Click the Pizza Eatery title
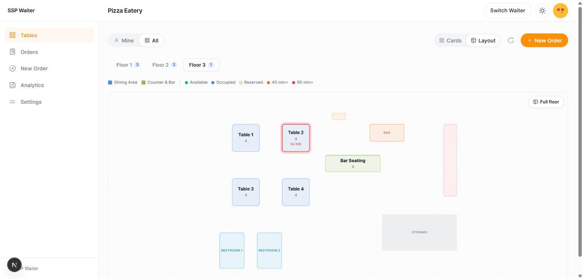The height and width of the screenshot is (279, 583). (x=125, y=10)
